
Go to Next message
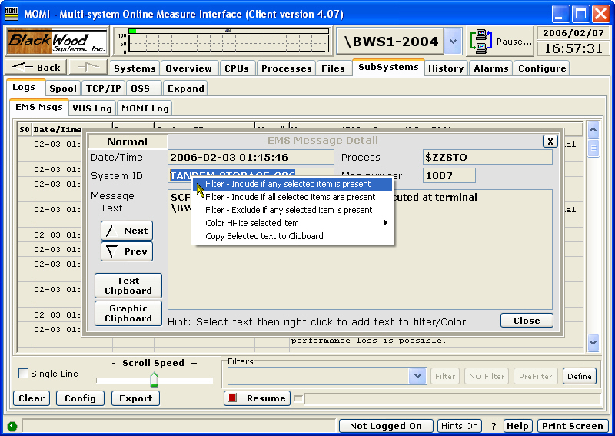tap(127, 231)
